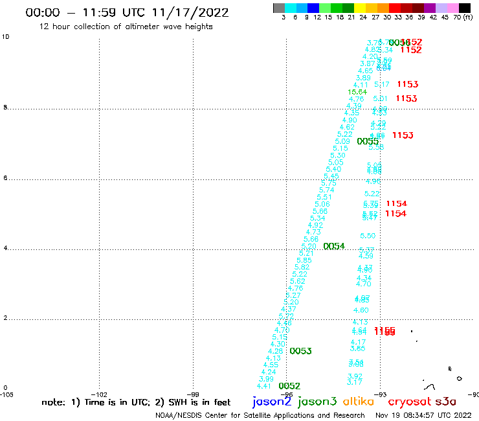
Task: Select the wave height value '5.62'
Action: [297, 281]
